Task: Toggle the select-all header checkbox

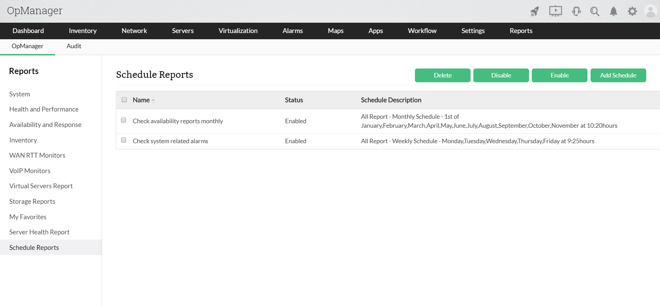Action: (124, 100)
